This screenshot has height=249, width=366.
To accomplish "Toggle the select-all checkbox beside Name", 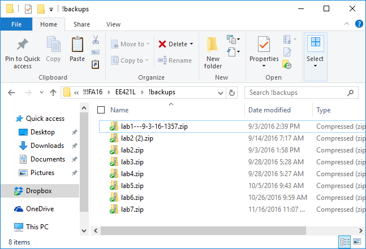I will coord(101,110).
